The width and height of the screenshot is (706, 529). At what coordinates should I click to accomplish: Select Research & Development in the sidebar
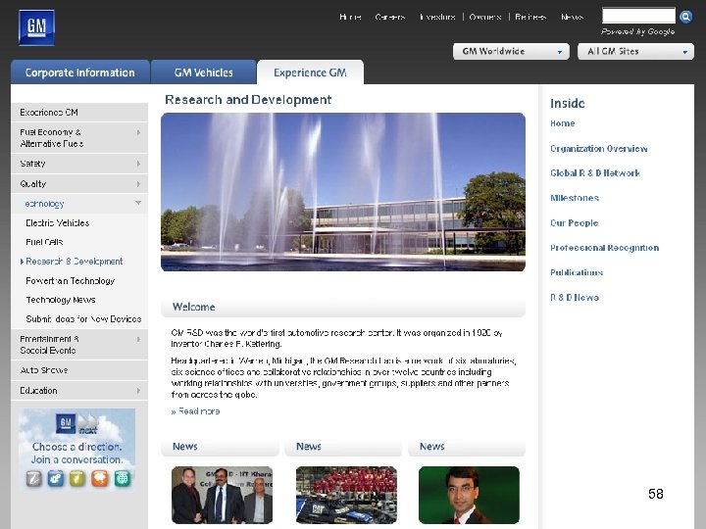(75, 262)
